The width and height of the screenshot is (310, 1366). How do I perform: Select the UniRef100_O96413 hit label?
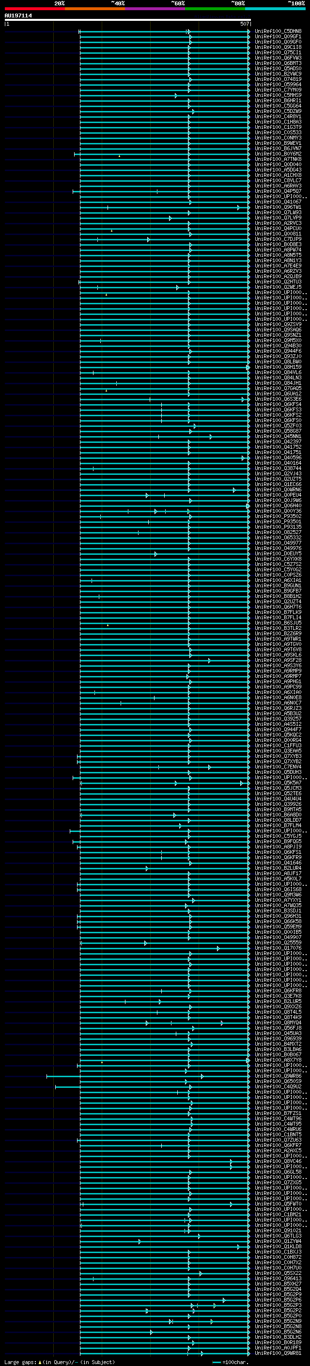click(278, 1278)
